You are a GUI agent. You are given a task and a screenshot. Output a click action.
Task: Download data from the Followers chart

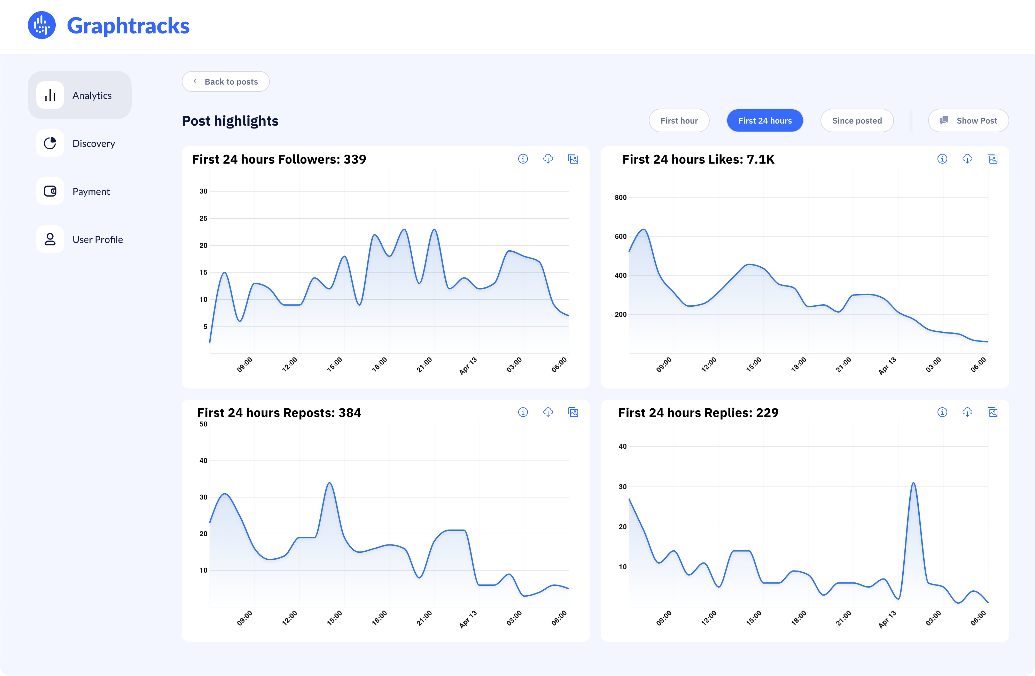coord(548,159)
